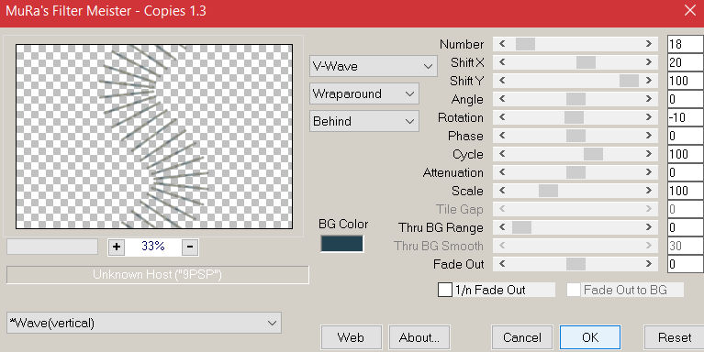This screenshot has height=352, width=704.
Task: Click the Reset button
Action: [675, 337]
